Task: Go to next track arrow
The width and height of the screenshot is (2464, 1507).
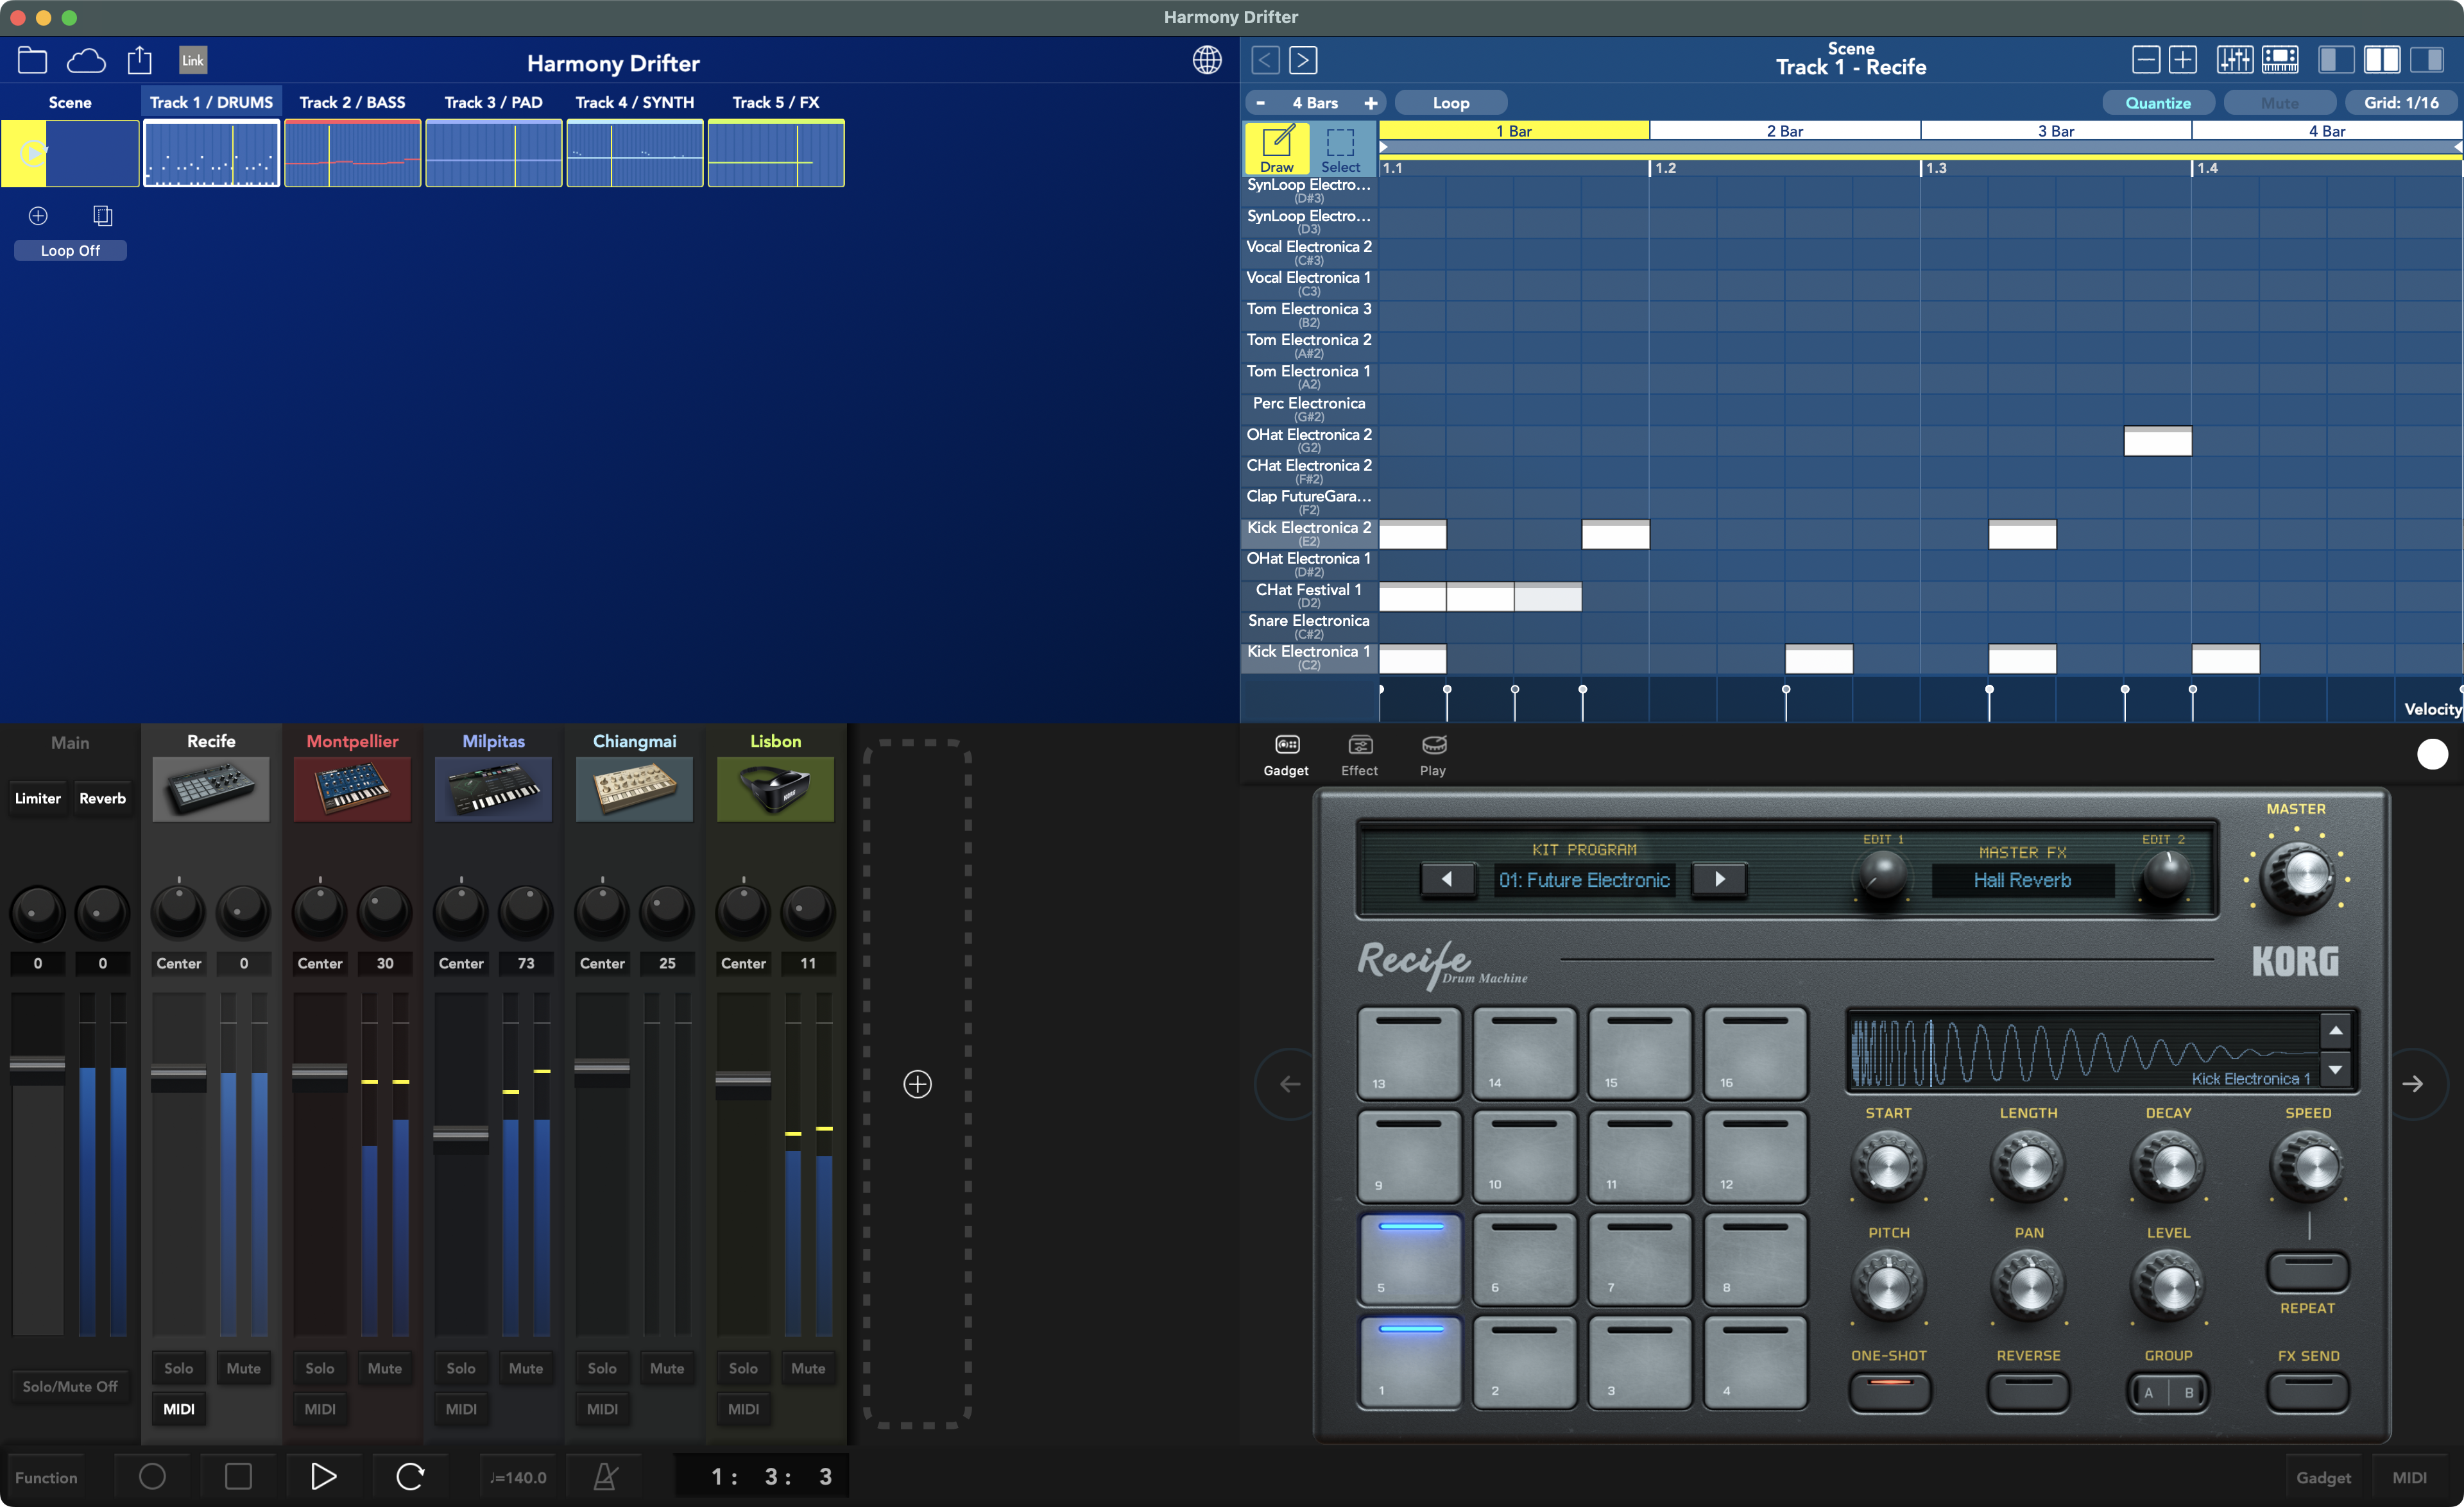Action: (1303, 60)
